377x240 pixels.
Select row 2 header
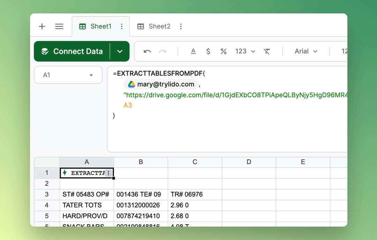pos(47,184)
